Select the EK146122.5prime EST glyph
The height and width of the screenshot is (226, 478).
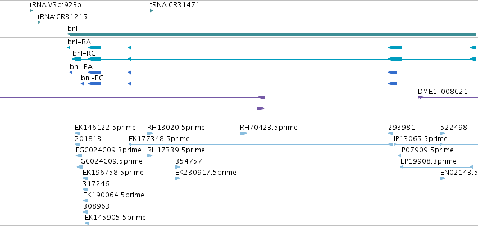pyautogui.click(x=77, y=133)
